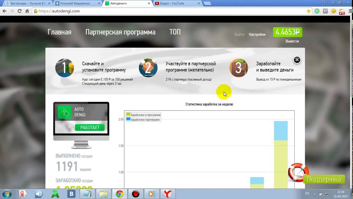Open media player icon in taskbar
The width and height of the screenshot is (353, 199).
(151, 194)
